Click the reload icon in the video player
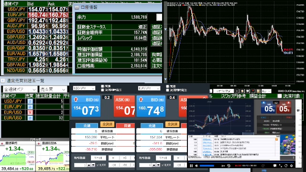This screenshot has width=306, height=172. [286, 166]
